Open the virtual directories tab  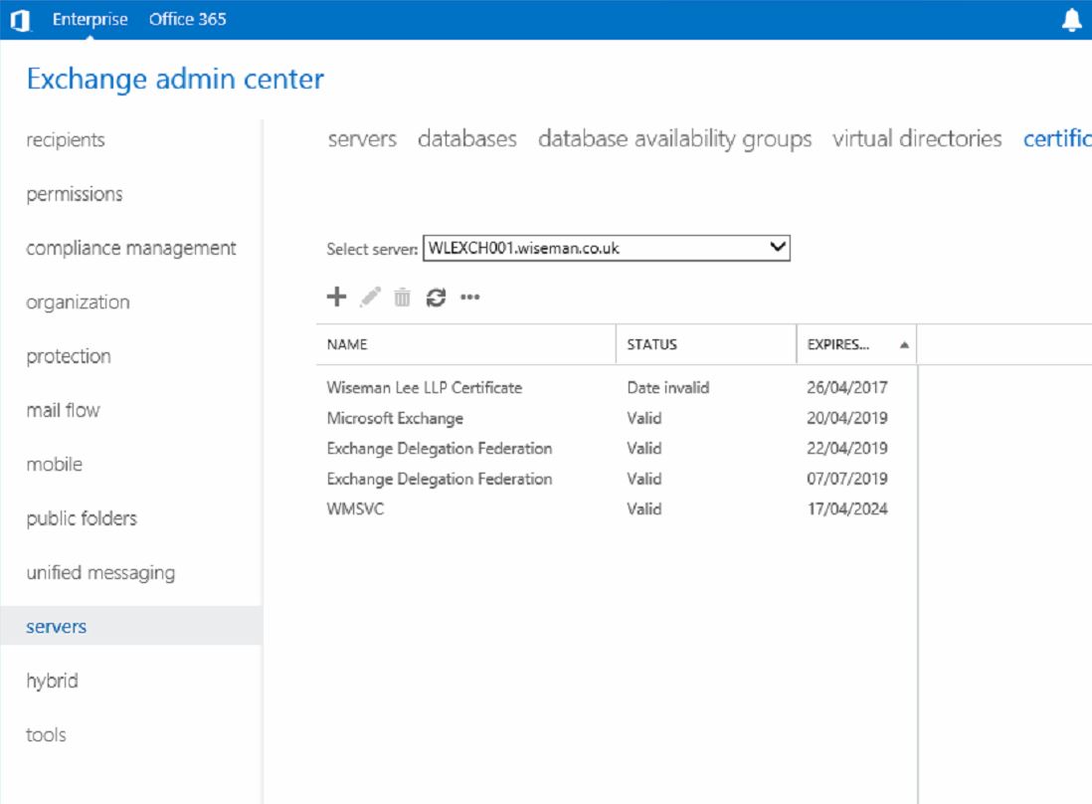coord(916,139)
